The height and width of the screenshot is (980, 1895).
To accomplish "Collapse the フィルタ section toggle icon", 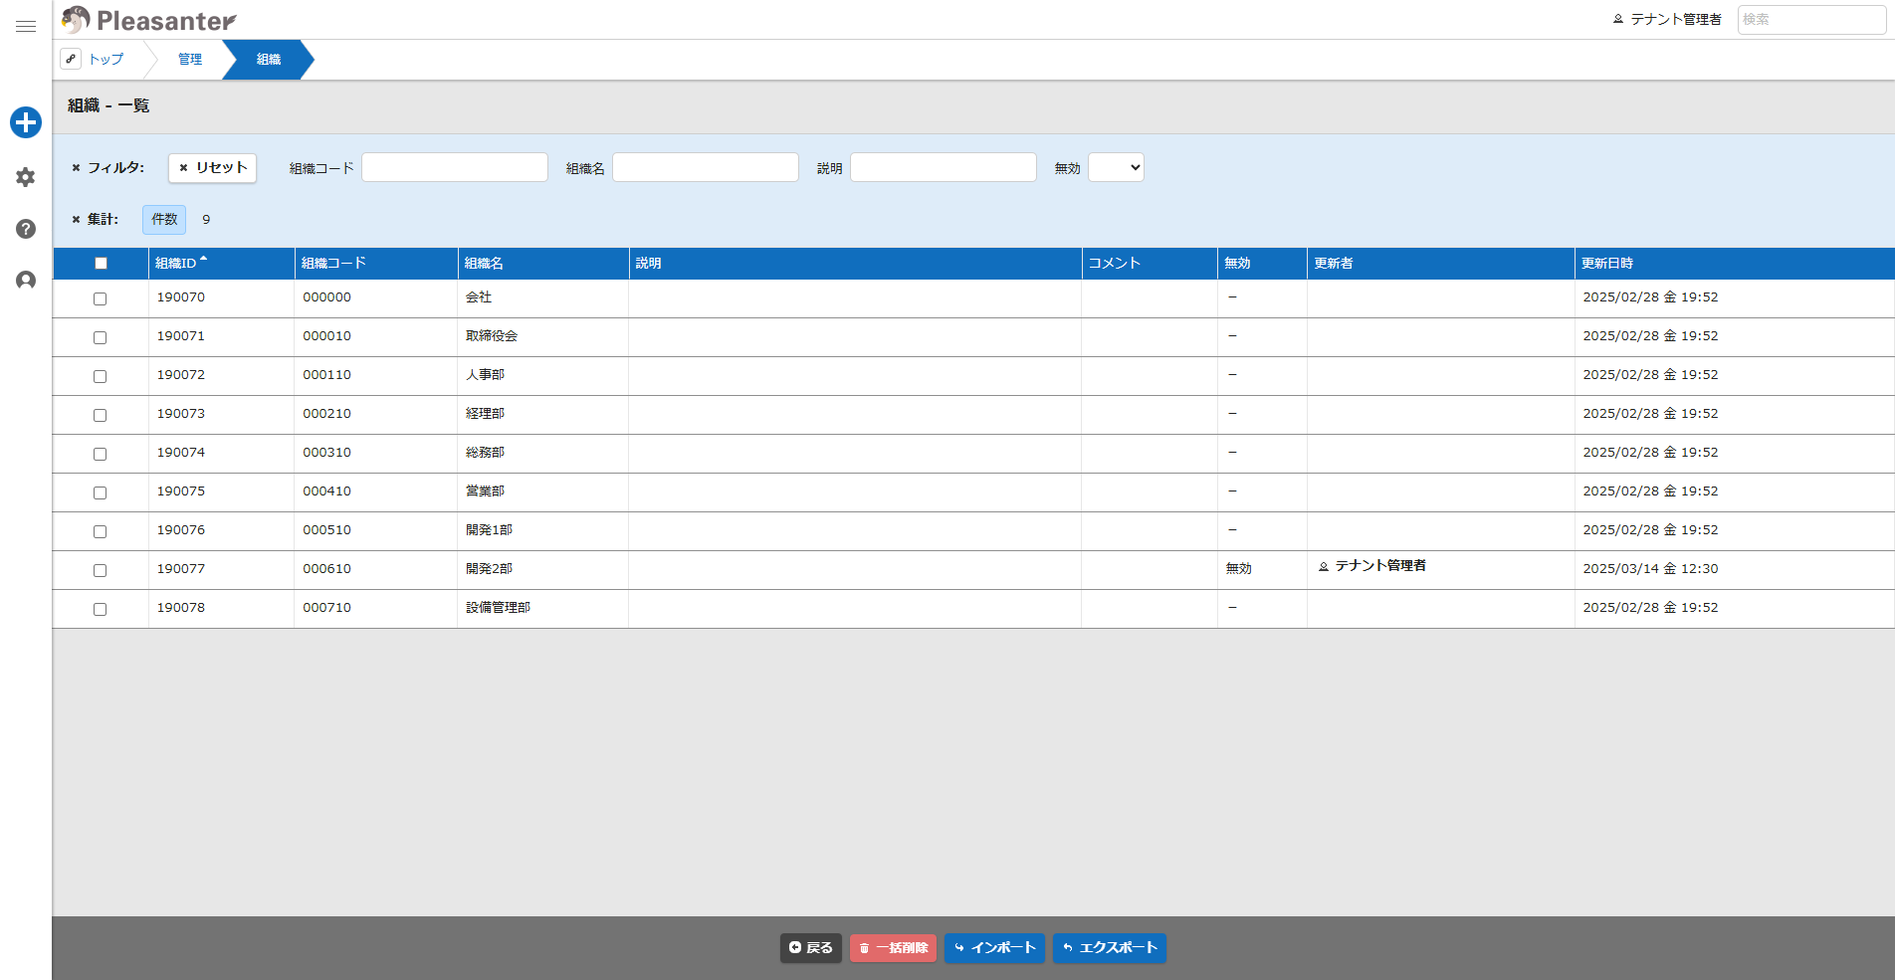I will point(76,168).
